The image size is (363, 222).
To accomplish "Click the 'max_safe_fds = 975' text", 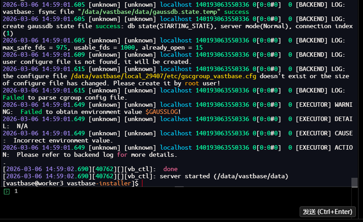I will click(35, 47).
